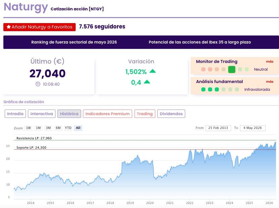Switch to the Interactiva chart tab
279x208 pixels.
pos(42,114)
